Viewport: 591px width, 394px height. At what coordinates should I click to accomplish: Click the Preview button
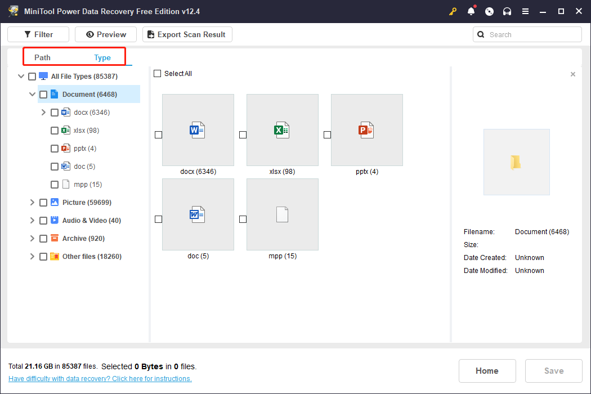(x=106, y=34)
